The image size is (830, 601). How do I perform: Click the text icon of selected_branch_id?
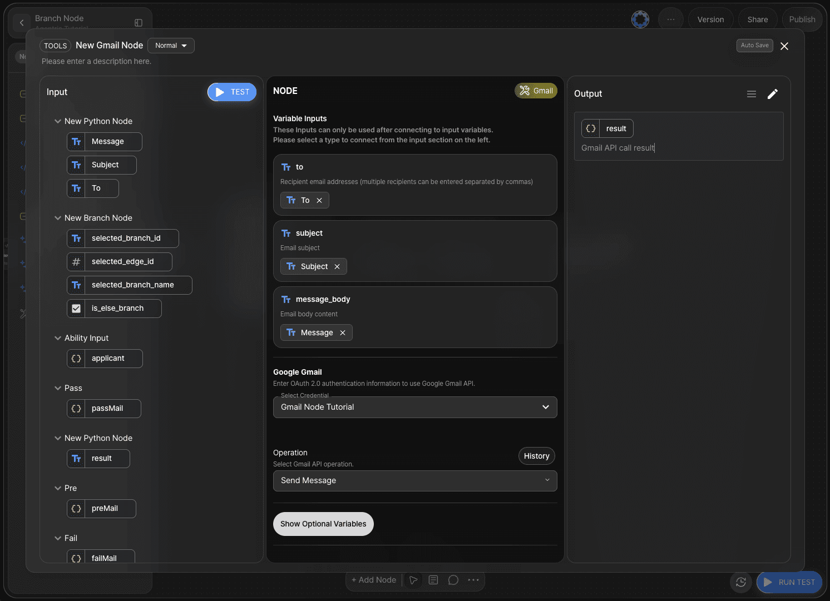point(76,239)
